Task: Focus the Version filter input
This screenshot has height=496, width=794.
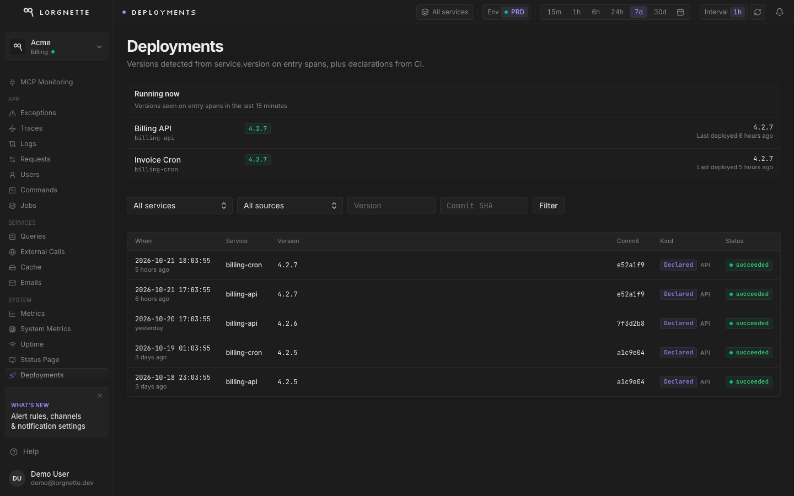Action: pos(391,206)
